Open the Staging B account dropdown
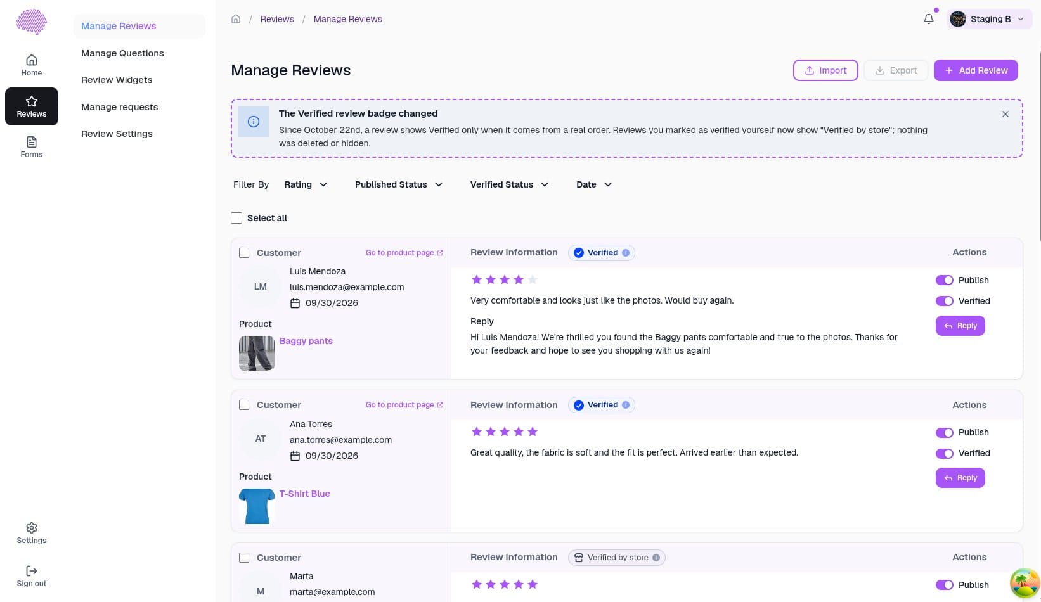The width and height of the screenshot is (1041, 602). tap(990, 19)
